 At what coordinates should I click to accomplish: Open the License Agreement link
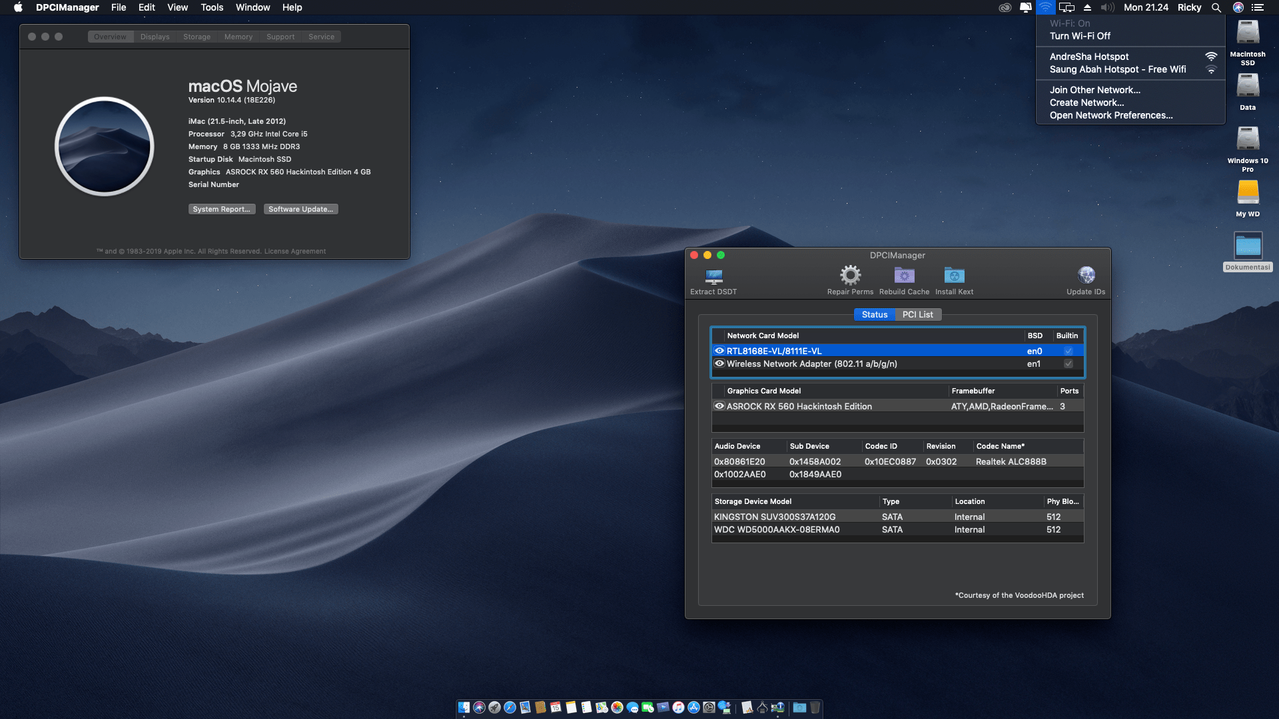(295, 251)
